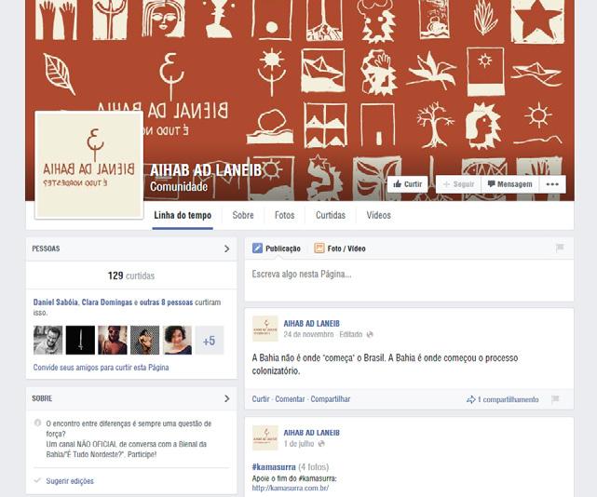Viewport: 597px width, 497px height.
Task: Show the +5 more people tile
Action: (x=210, y=341)
